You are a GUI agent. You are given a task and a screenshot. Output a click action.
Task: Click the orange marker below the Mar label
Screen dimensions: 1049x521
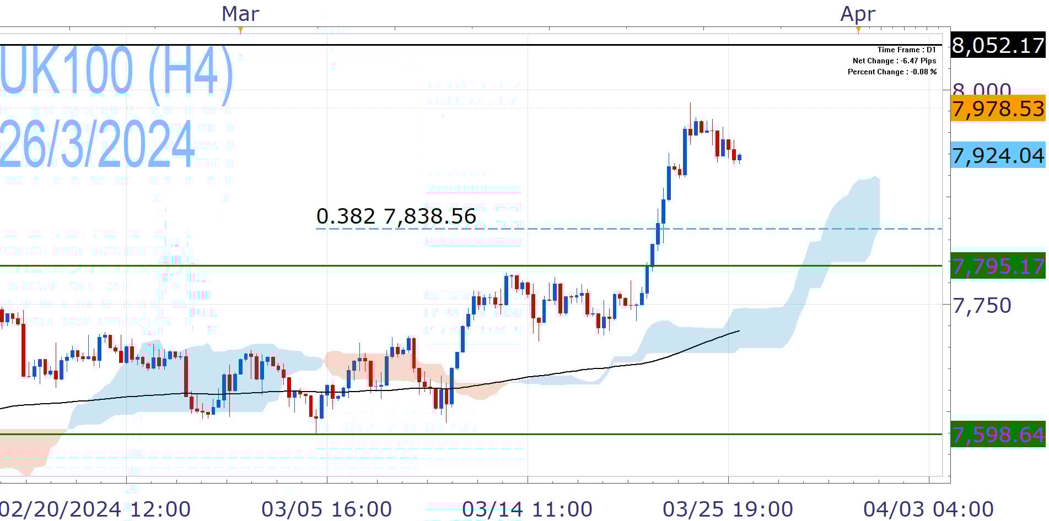click(240, 30)
